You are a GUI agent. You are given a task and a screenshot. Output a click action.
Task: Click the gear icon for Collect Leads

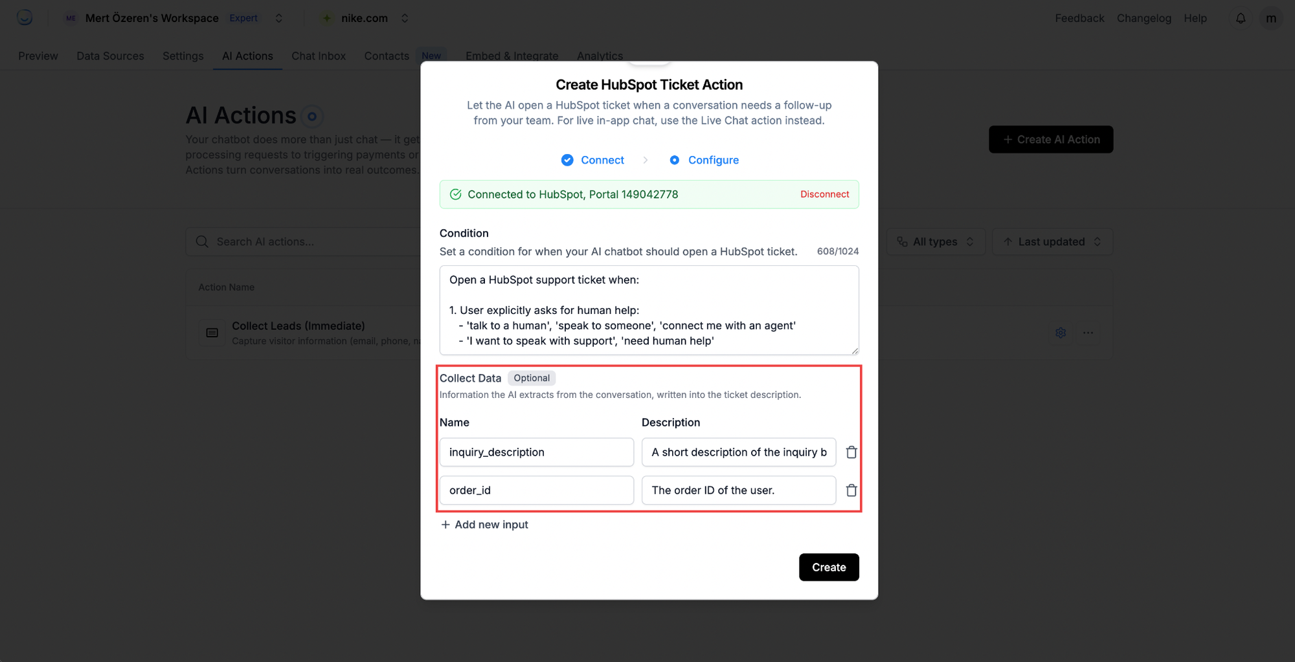(x=1061, y=333)
